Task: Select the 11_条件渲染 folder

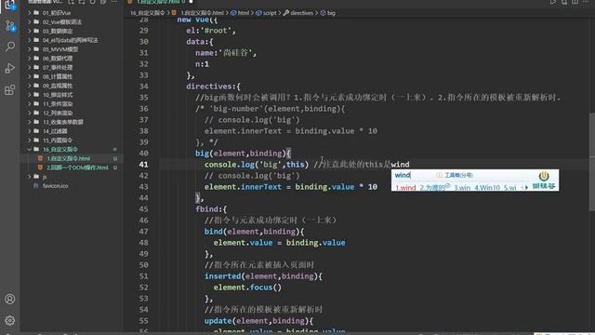Action: click(58, 103)
